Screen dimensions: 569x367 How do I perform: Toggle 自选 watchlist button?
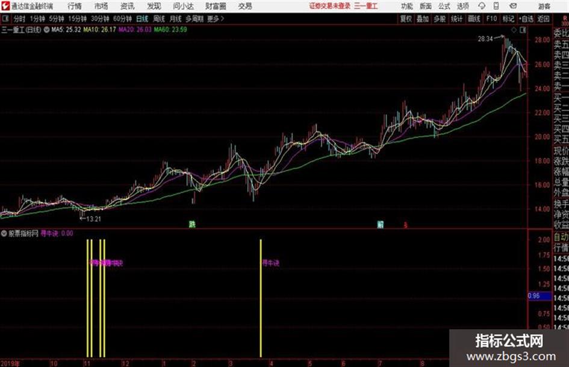click(x=526, y=19)
